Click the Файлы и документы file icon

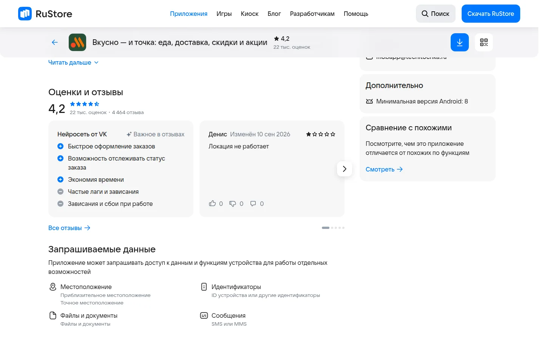tap(53, 315)
